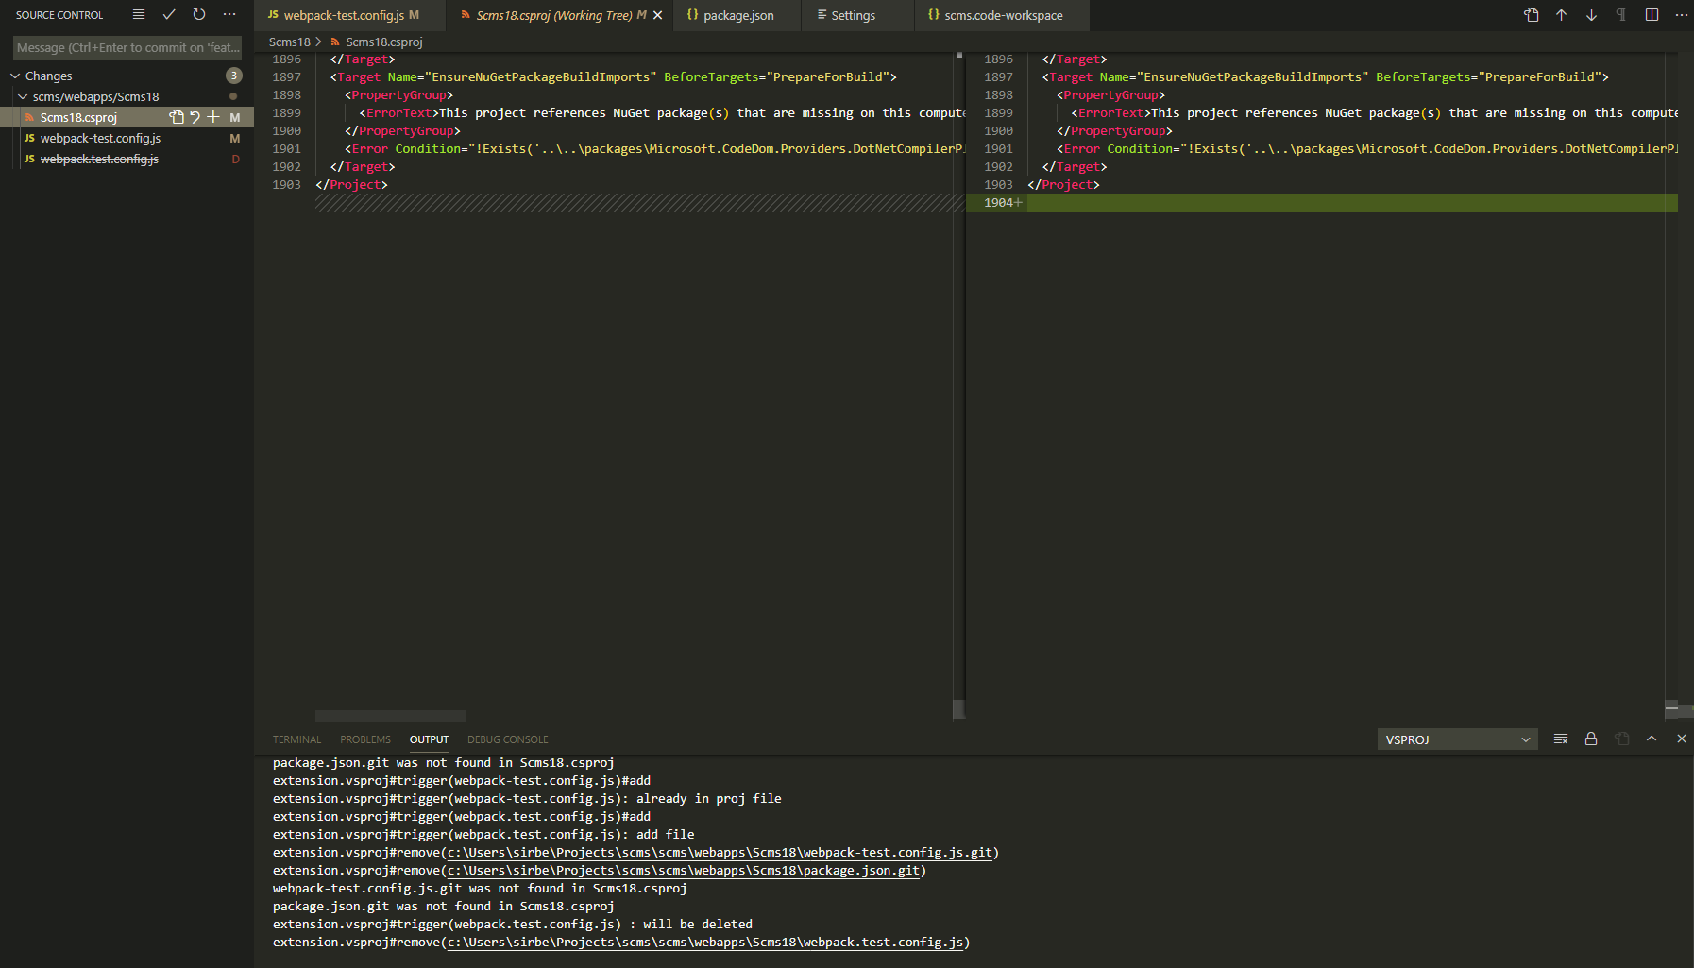
Task: Click the left diff editor horizontal scrollbar
Action: (x=391, y=716)
